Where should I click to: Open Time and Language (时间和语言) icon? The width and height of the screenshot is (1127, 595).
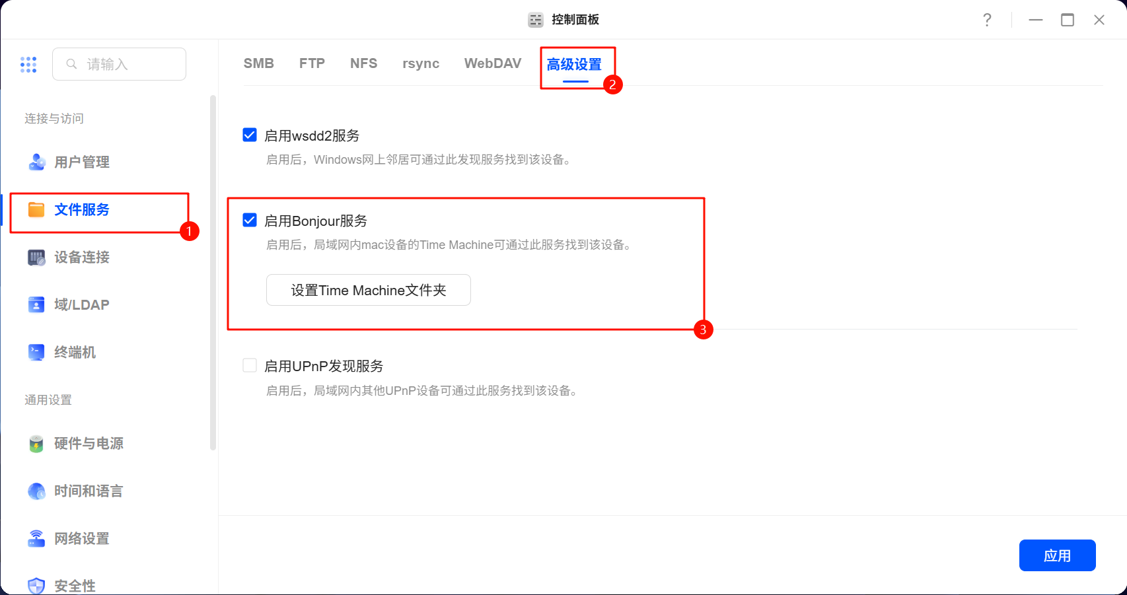pos(36,491)
